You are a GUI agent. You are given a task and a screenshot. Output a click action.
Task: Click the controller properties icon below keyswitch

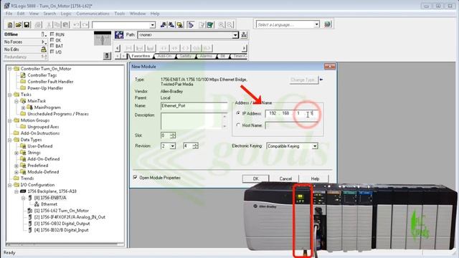coord(107,56)
